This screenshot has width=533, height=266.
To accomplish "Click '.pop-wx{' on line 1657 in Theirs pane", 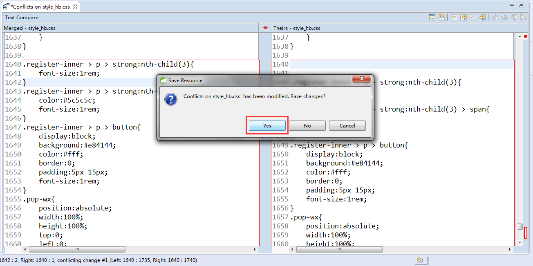I will (306, 217).
